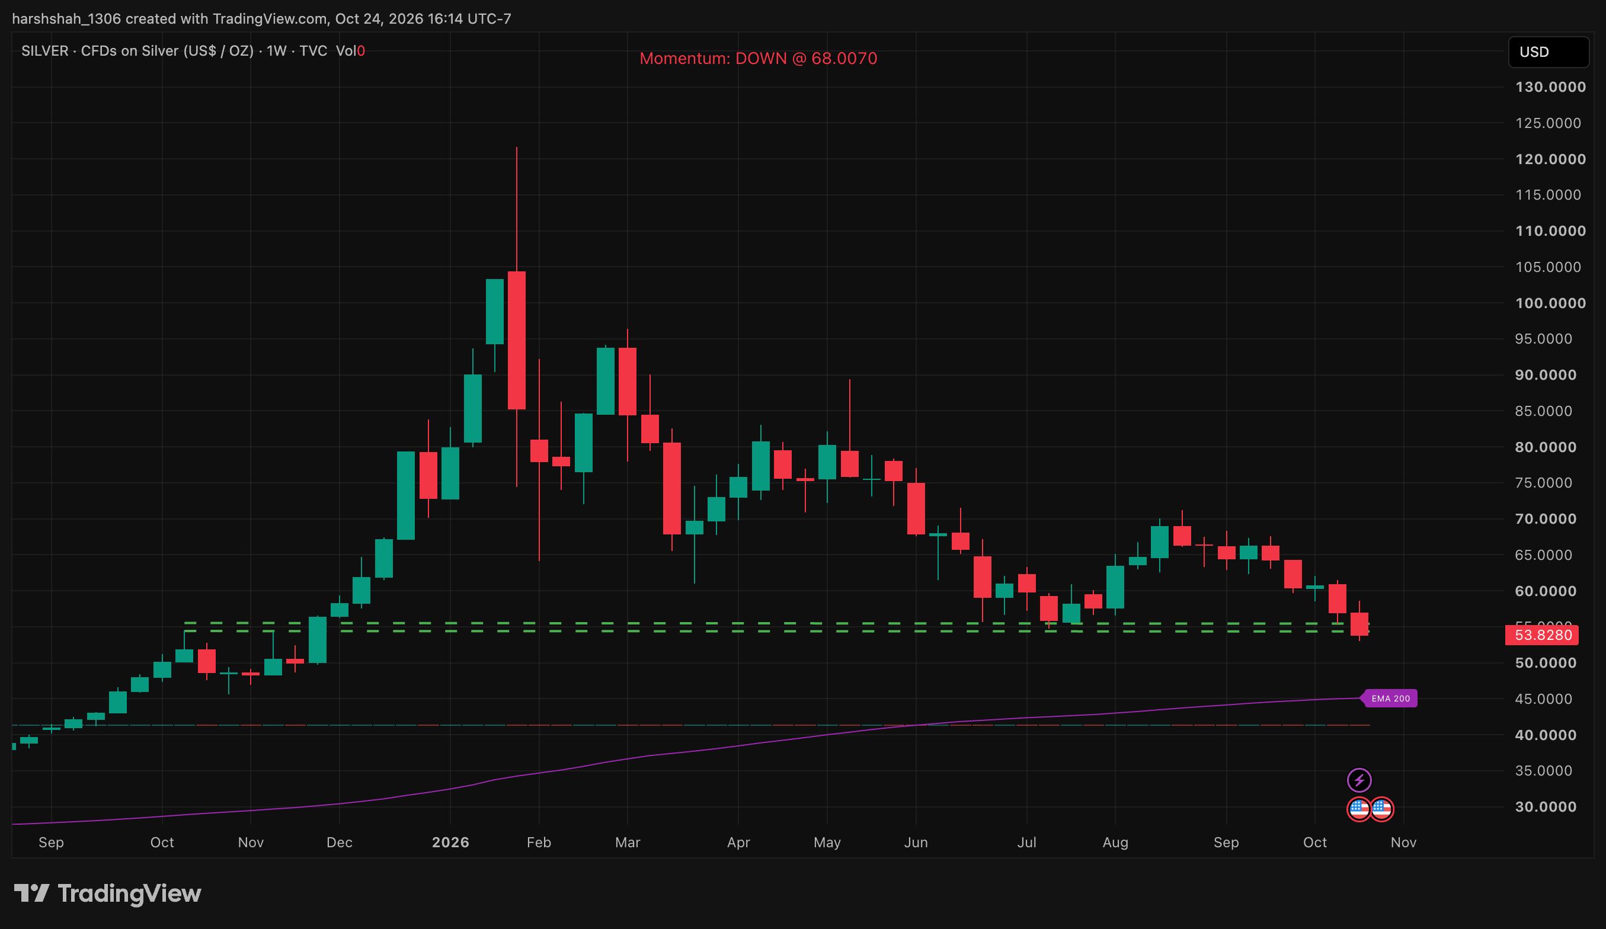Click the 105.0000 price axis label
This screenshot has height=929, width=1606.
1549,267
